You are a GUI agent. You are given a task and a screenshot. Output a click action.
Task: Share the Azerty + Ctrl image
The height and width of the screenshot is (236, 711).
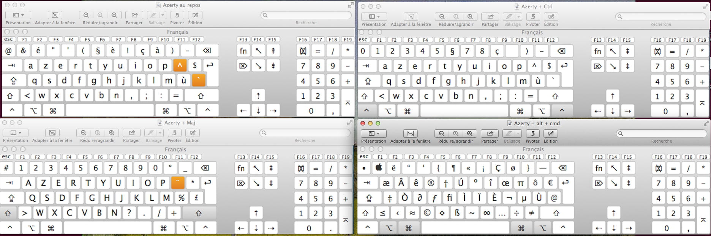point(490,17)
